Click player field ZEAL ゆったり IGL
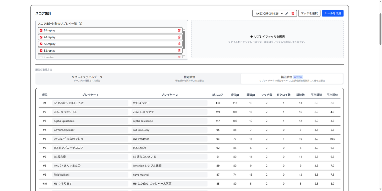The width and height of the screenshot is (382, 191). [90, 112]
